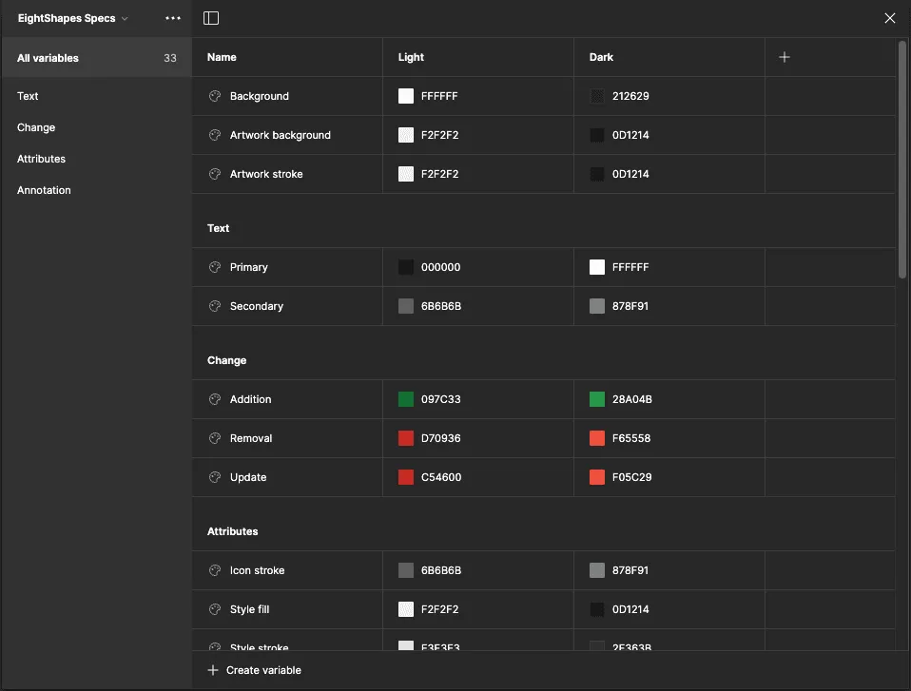The width and height of the screenshot is (911, 691).
Task: Select the Addition variable name
Action: click(250, 399)
